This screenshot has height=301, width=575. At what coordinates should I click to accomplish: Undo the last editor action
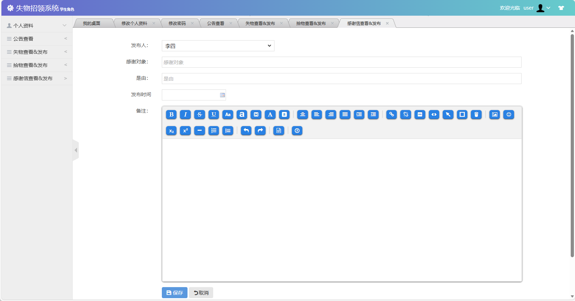246,131
